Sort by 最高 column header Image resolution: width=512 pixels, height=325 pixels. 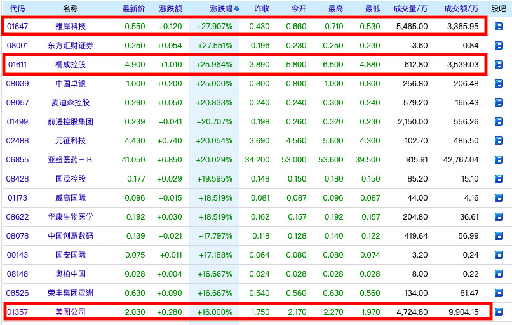coord(335,9)
